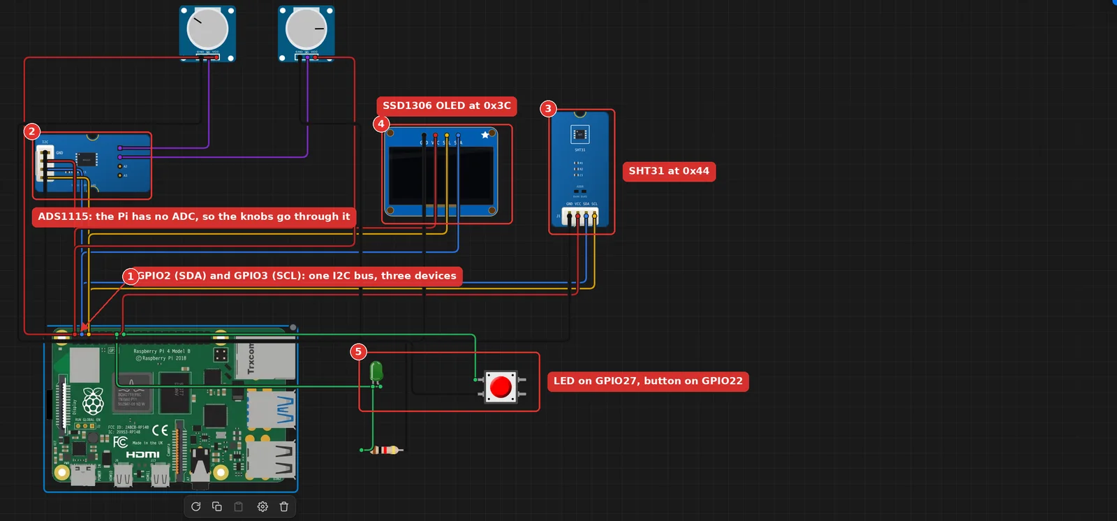
Task: Select the SHT31 sensor breakout board
Action: point(580,170)
